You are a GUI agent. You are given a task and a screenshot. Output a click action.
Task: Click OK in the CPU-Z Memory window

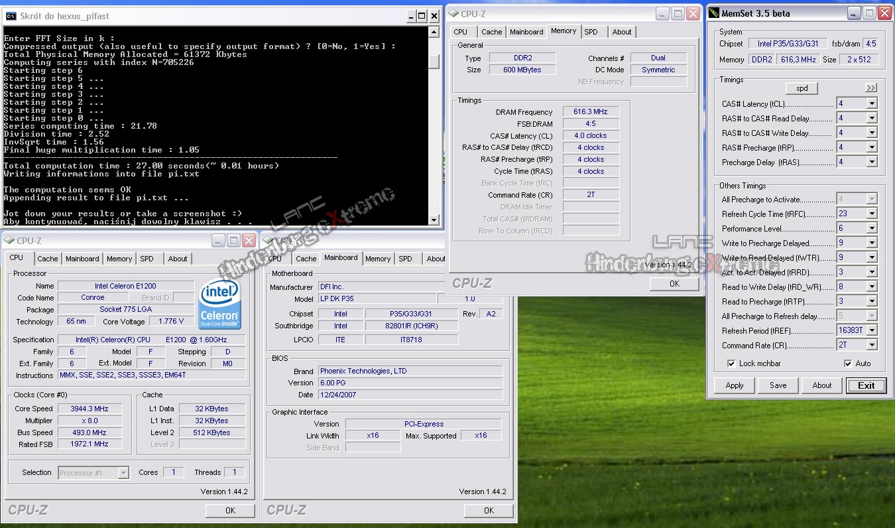pyautogui.click(x=674, y=284)
